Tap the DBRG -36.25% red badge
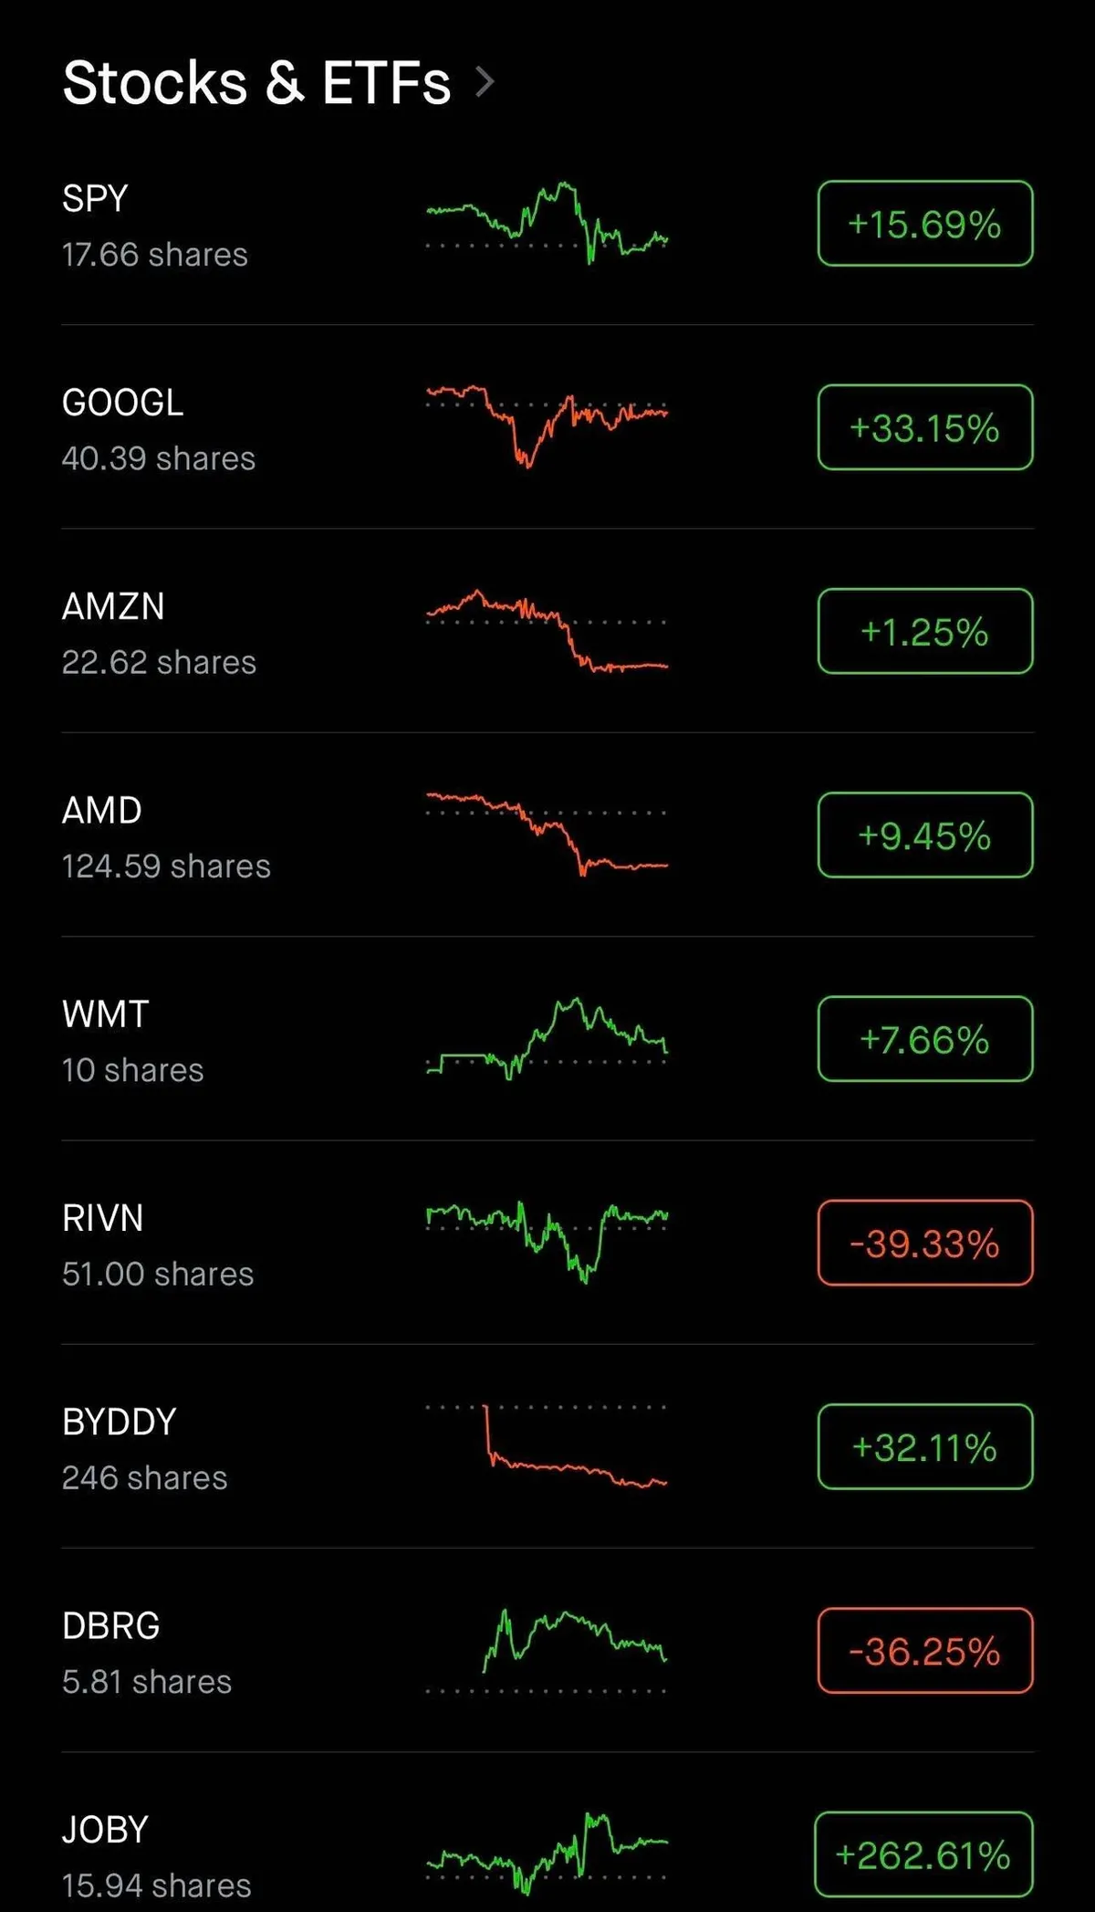This screenshot has width=1095, height=1912. tap(924, 1651)
